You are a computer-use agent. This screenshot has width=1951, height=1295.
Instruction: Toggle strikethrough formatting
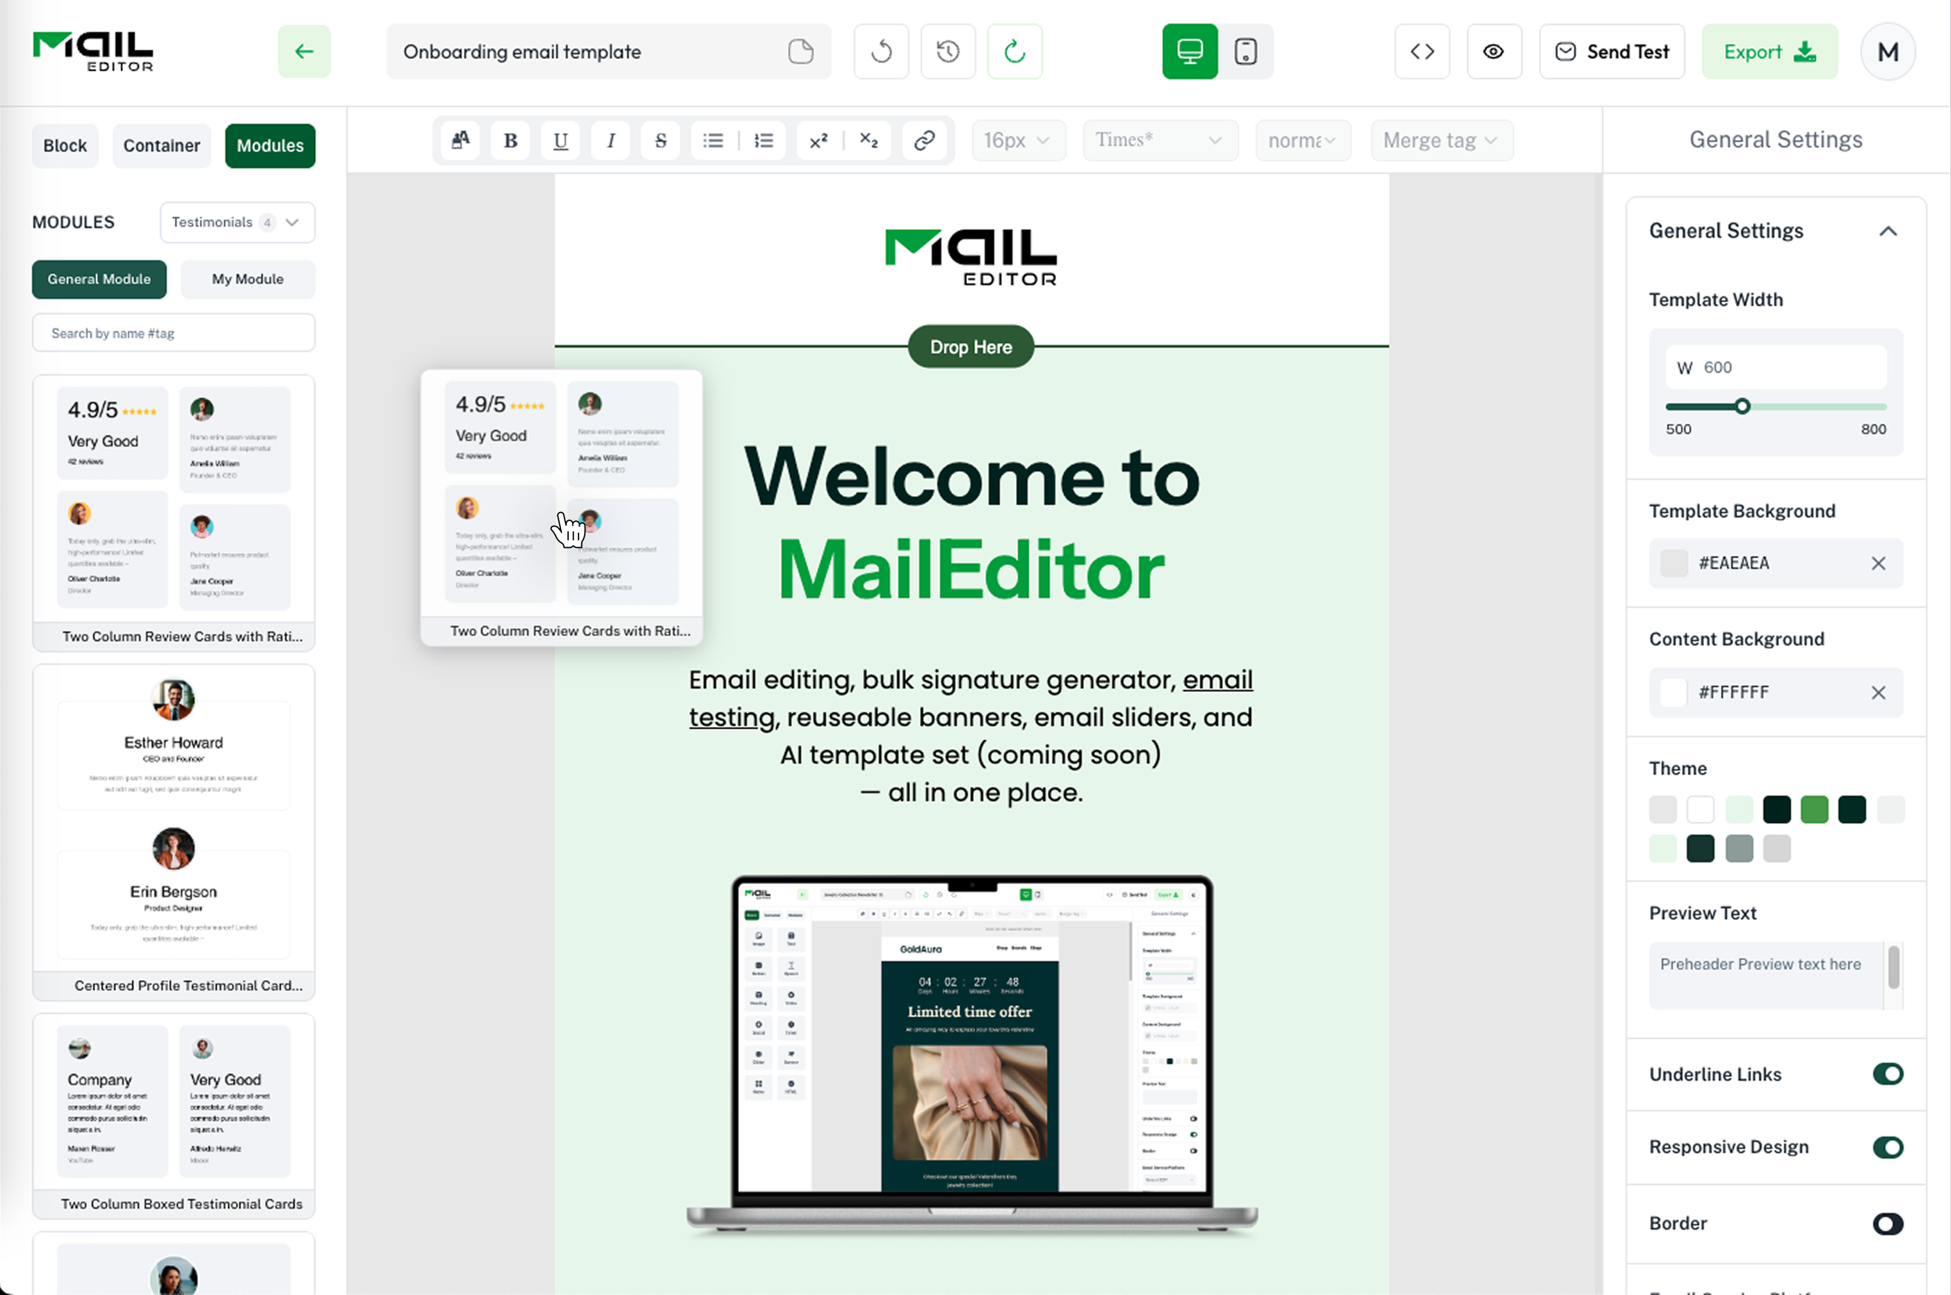pyautogui.click(x=661, y=140)
